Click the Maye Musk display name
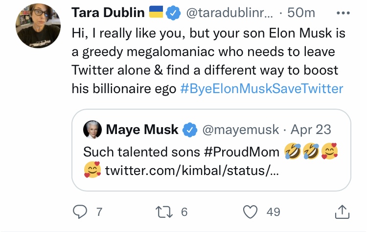367x232 pixels. 142,130
